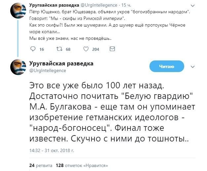The image size is (207, 171).
Task: Click the reply count number 16
Action: point(41,49)
